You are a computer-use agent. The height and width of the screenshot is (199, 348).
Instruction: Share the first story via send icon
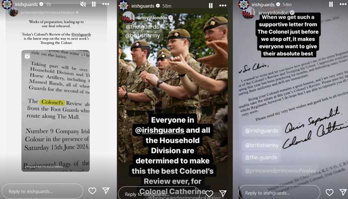106,191
